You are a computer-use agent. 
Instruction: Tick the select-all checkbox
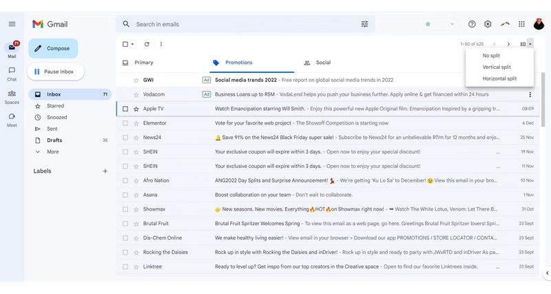(x=125, y=44)
